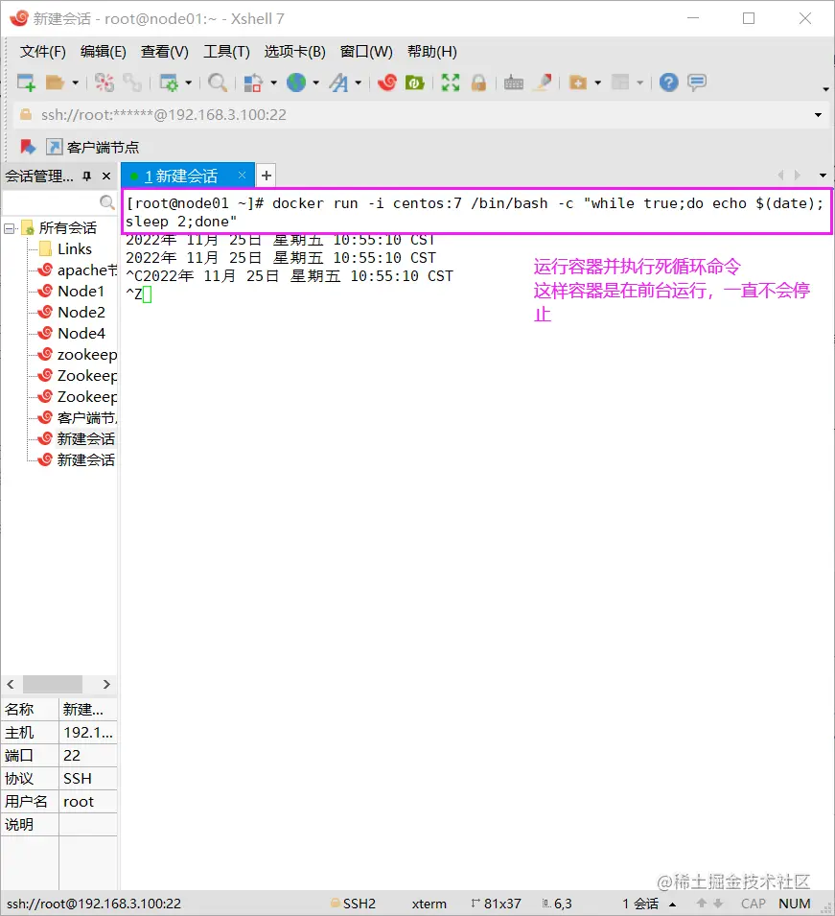This screenshot has width=835, height=916.
Task: Open the 工具(T) menu
Action: pyautogui.click(x=226, y=52)
